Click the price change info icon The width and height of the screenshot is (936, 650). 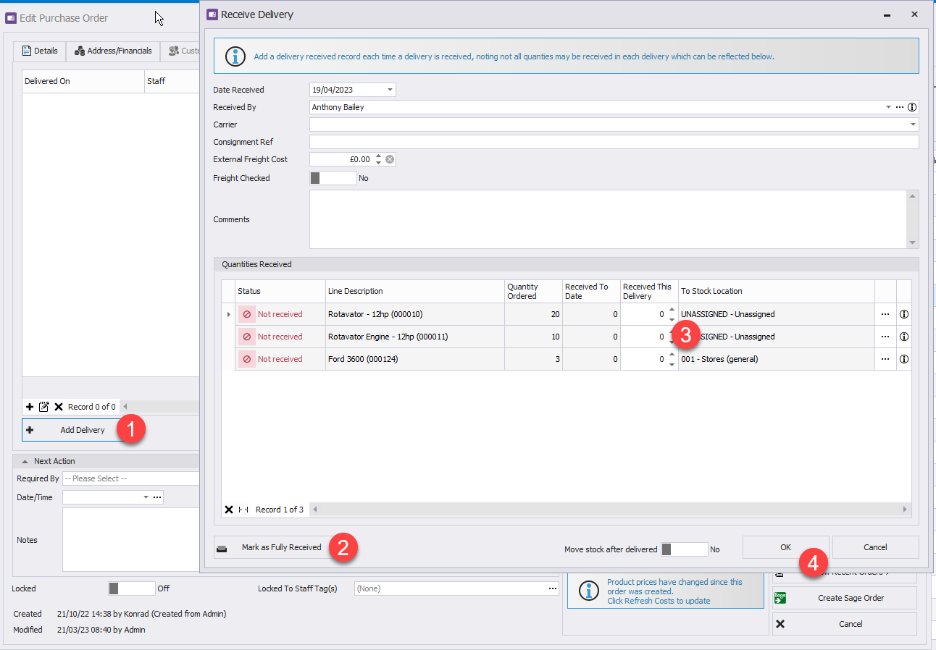pos(588,591)
